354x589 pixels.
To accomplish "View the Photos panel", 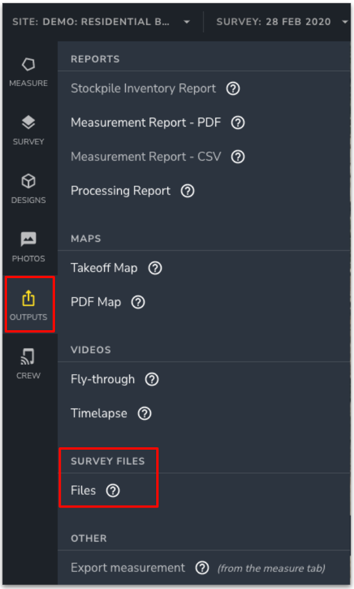I will pos(28,246).
